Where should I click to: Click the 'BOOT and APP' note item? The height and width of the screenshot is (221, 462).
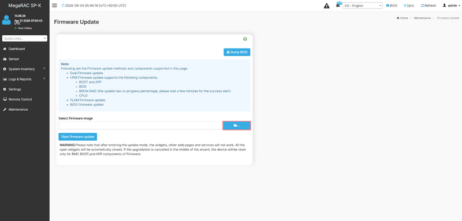point(90,82)
